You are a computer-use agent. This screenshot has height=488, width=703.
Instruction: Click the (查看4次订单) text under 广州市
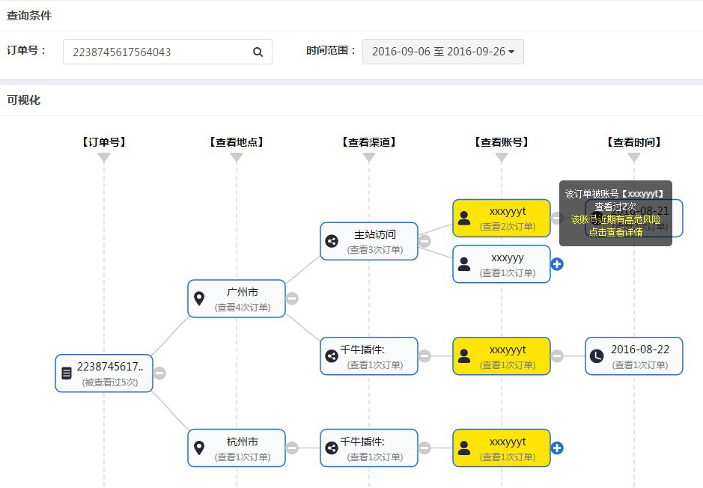pos(243,308)
